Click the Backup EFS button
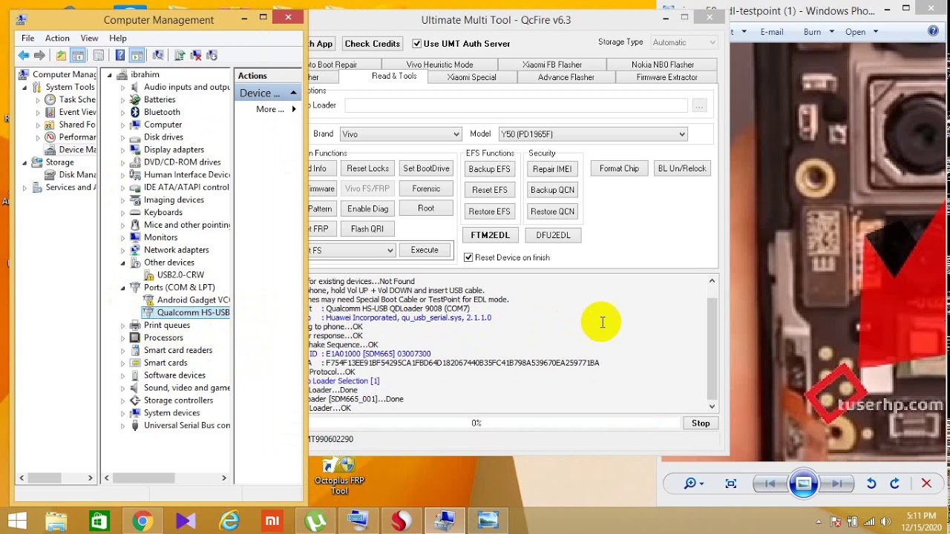The height and width of the screenshot is (534, 950). [490, 169]
